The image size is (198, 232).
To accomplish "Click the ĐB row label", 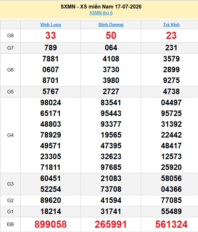I will click(x=10, y=224).
